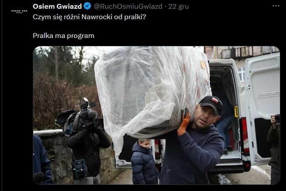
Task: Click the navy hoodie of the carrying man
Action: pos(191,154)
